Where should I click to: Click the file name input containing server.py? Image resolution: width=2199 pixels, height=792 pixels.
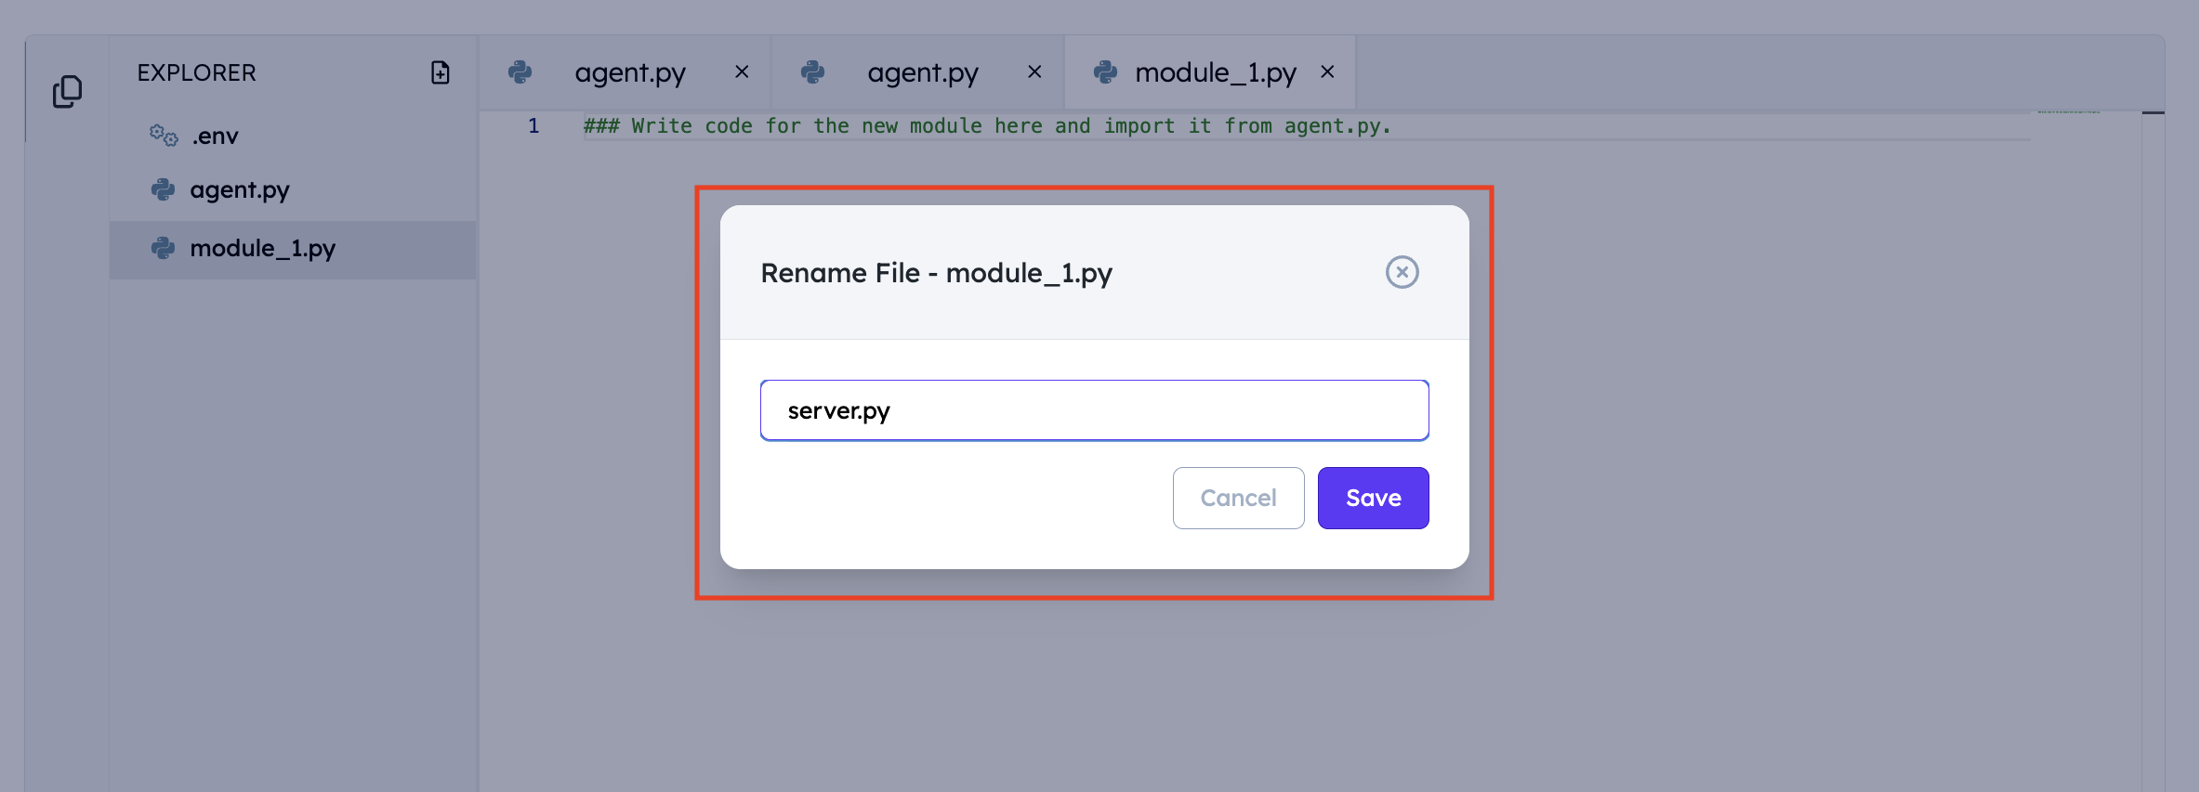[x=1094, y=409]
